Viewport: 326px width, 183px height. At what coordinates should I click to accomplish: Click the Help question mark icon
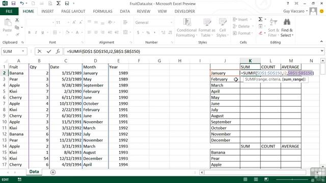coord(288,4)
